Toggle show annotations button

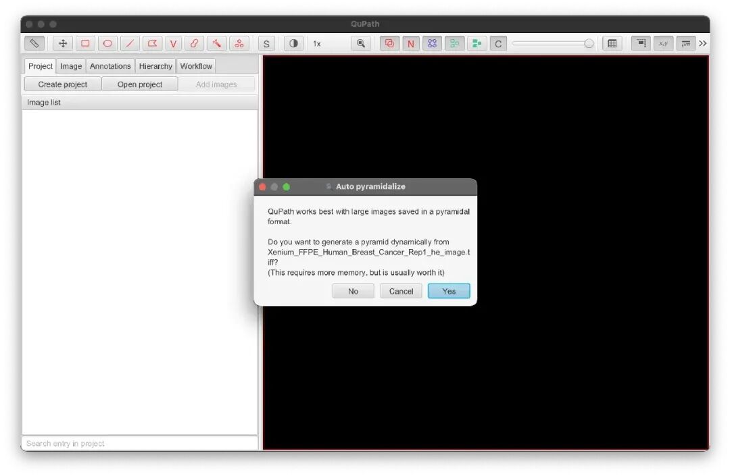(x=390, y=43)
